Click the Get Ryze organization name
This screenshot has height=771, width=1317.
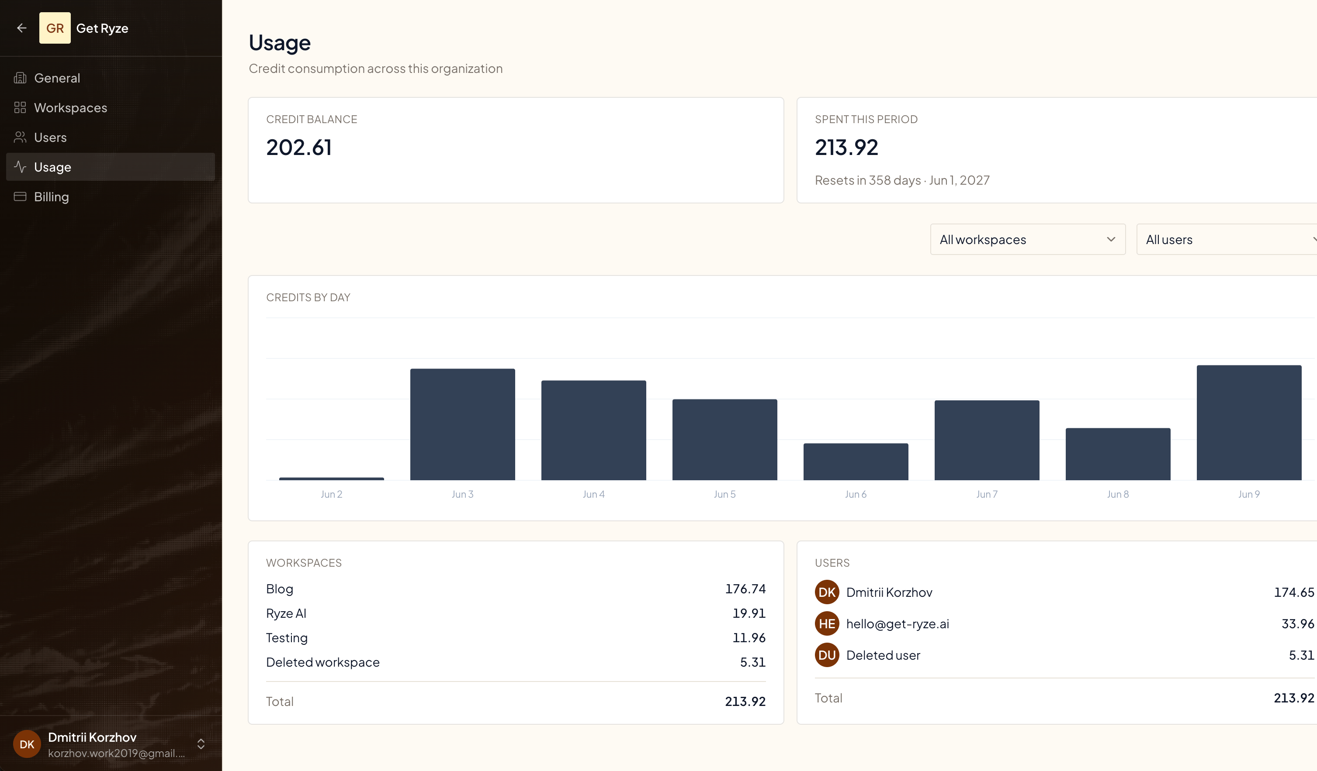tap(102, 28)
